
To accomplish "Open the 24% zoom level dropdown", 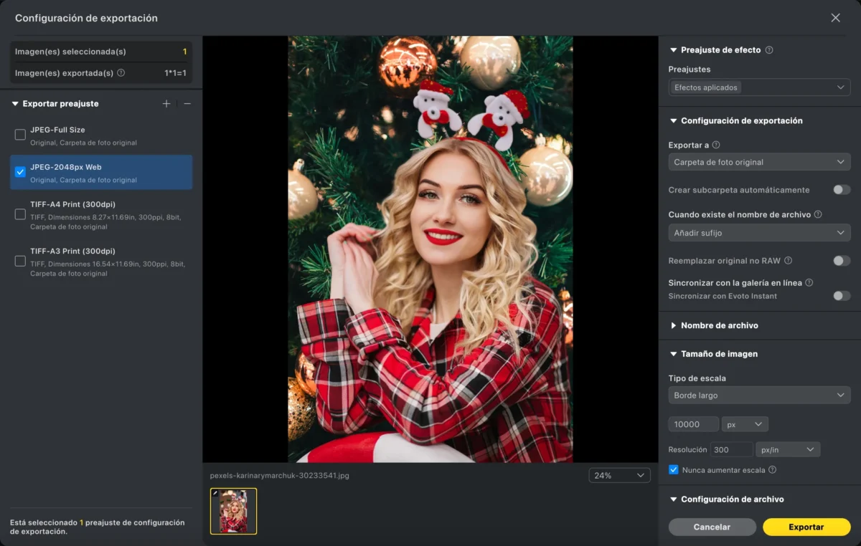I will point(619,475).
